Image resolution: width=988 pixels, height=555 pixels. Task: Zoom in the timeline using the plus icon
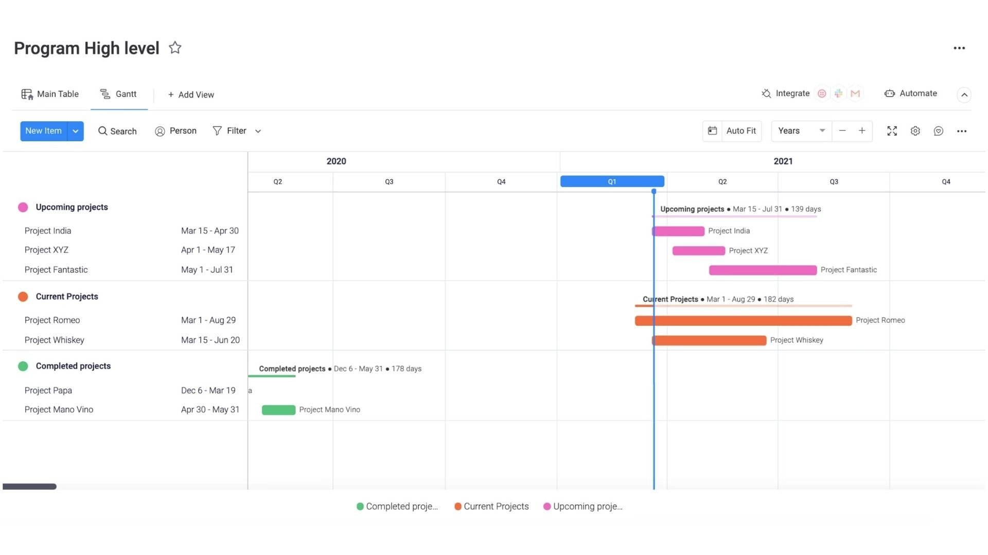[862, 131]
